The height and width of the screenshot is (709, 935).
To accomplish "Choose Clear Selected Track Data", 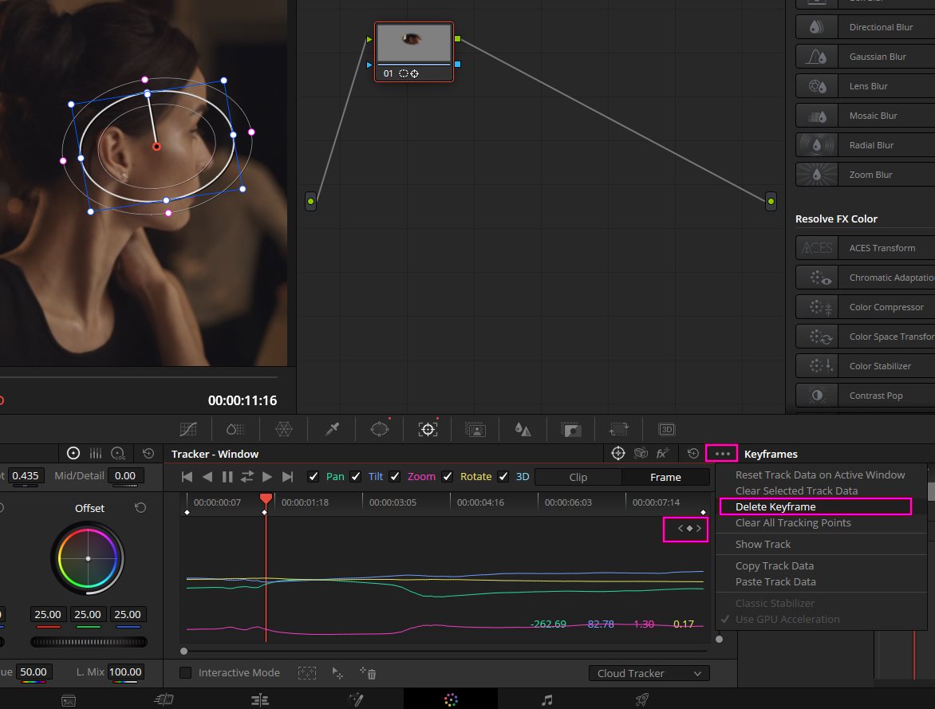I will coord(797,490).
